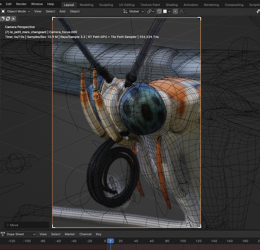Click frame 100 on the timeline ruler
260x250 pixels.
click(x=183, y=241)
